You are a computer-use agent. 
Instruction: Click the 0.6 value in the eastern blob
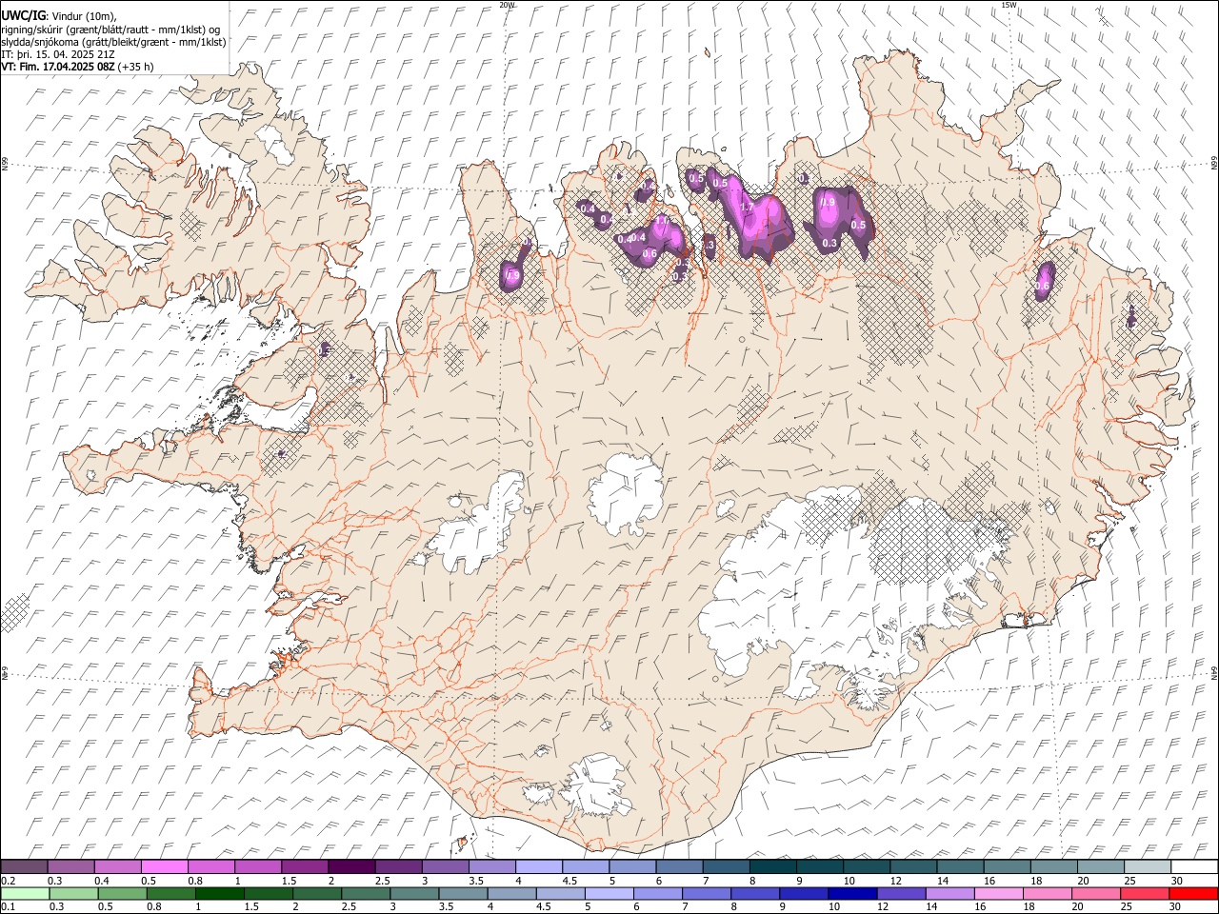pyautogui.click(x=1042, y=286)
